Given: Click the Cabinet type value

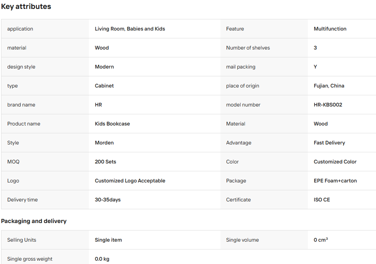Looking at the screenshot, I should [104, 86].
